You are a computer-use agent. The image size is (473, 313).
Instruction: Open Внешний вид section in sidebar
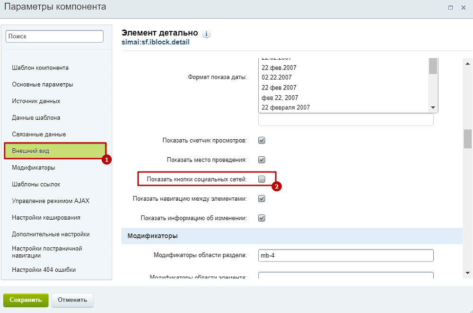click(x=55, y=151)
